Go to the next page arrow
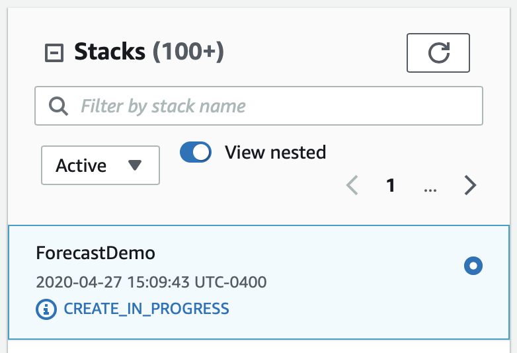Viewport: 517px width, 353px height. pos(470,185)
